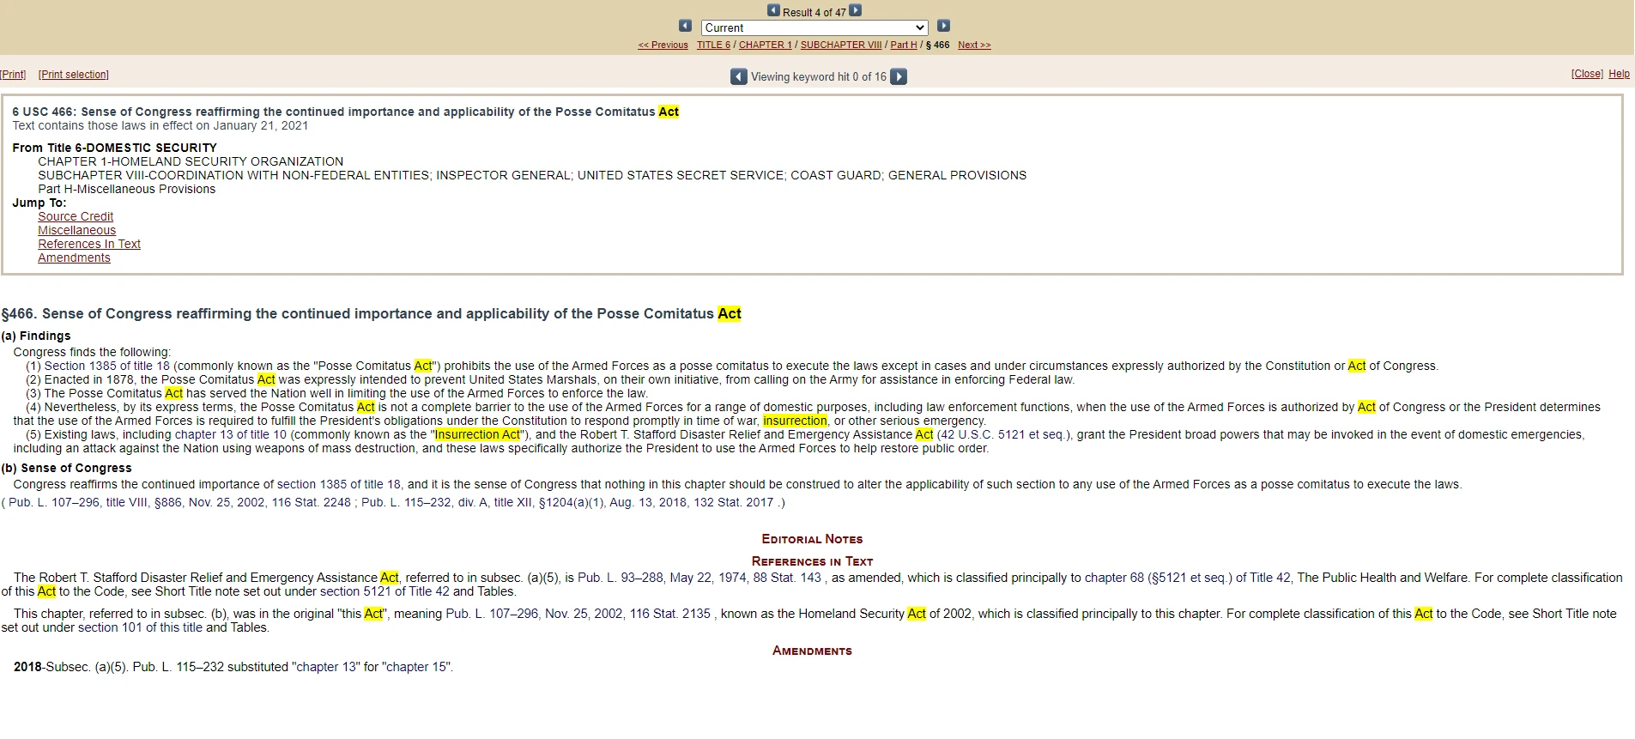Open '88 Stat. 143' link
The height and width of the screenshot is (739, 1635).
click(x=787, y=578)
